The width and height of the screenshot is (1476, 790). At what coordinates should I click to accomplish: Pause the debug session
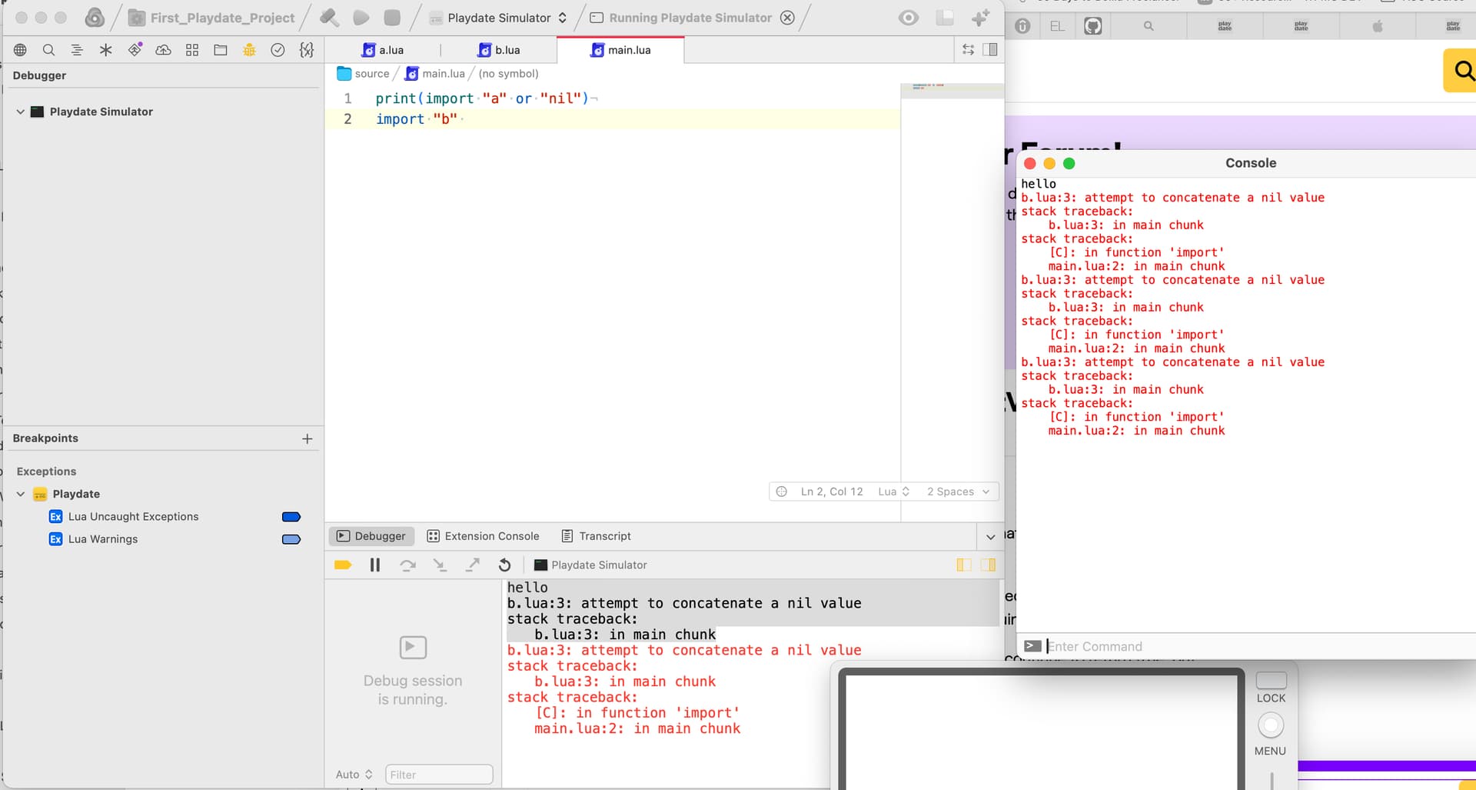[x=375, y=565]
